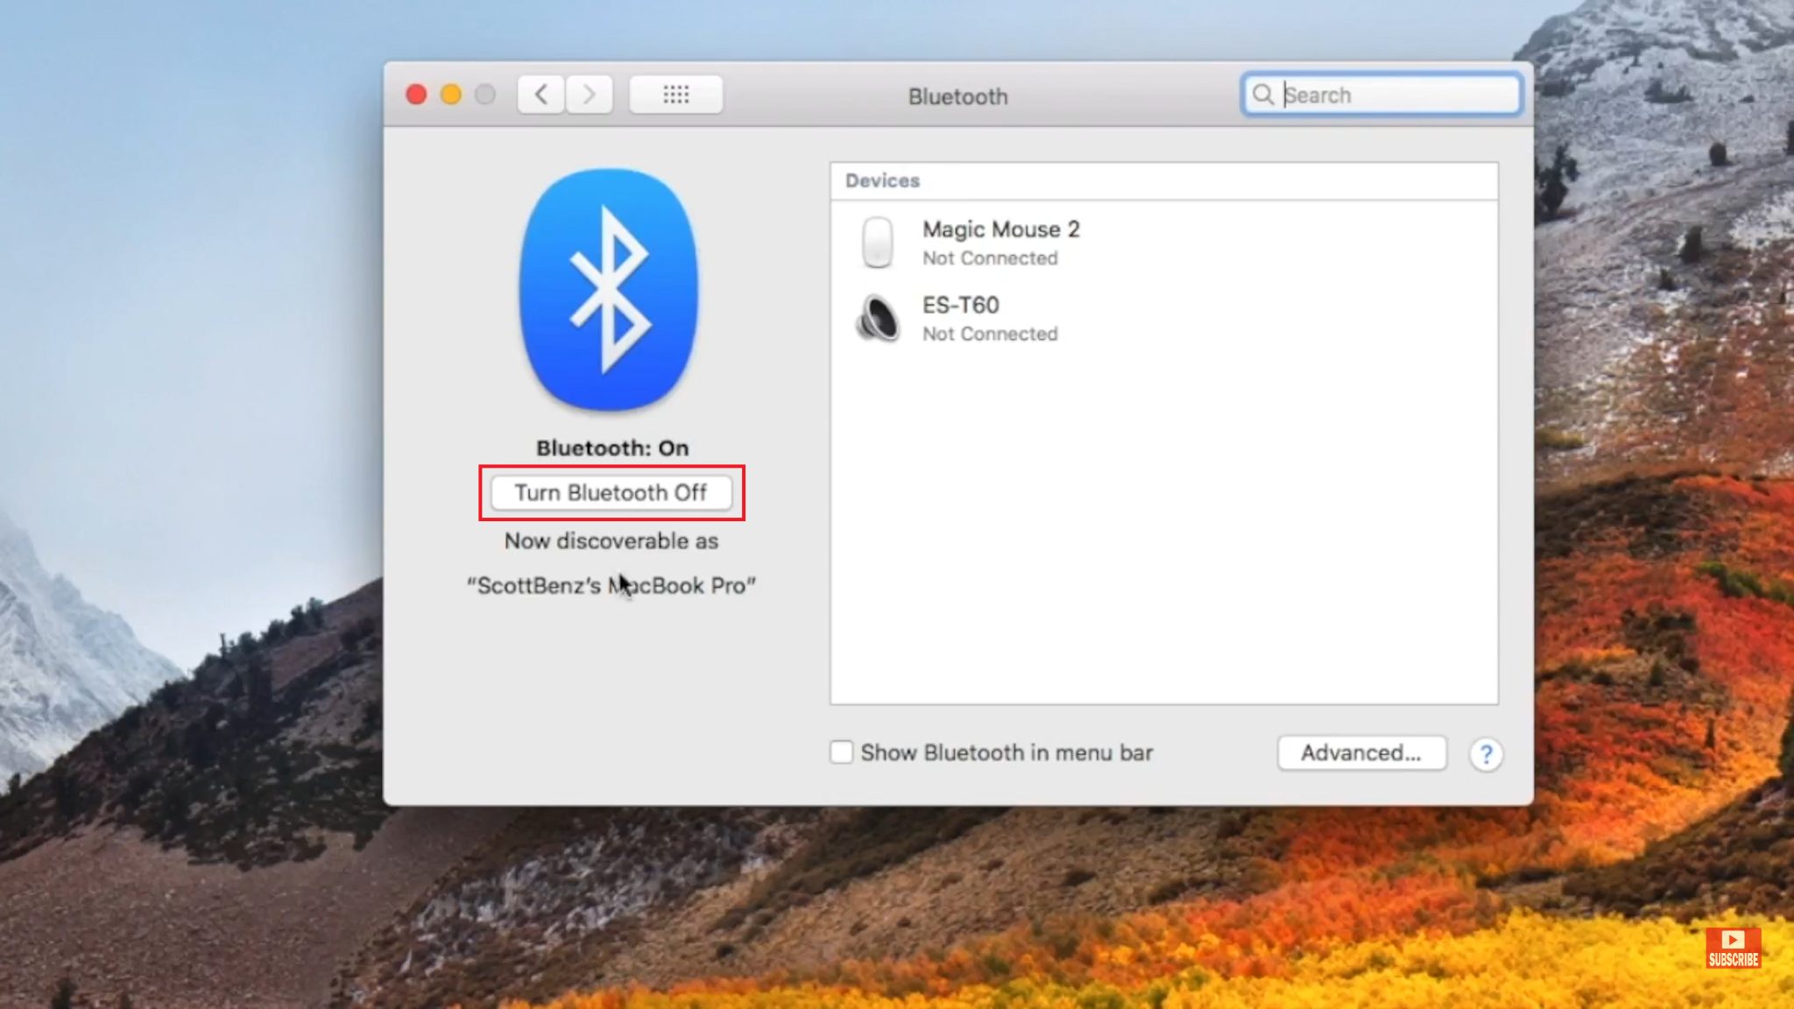The height and width of the screenshot is (1009, 1794).
Task: Click "Bluetooth: On" status label
Action: coord(612,448)
